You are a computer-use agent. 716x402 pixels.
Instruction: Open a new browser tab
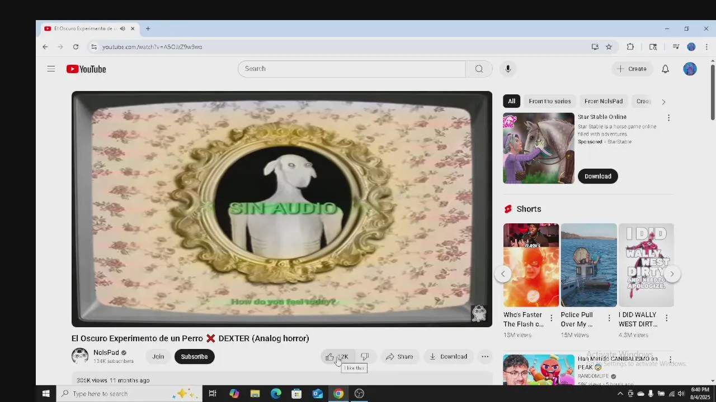click(x=148, y=28)
